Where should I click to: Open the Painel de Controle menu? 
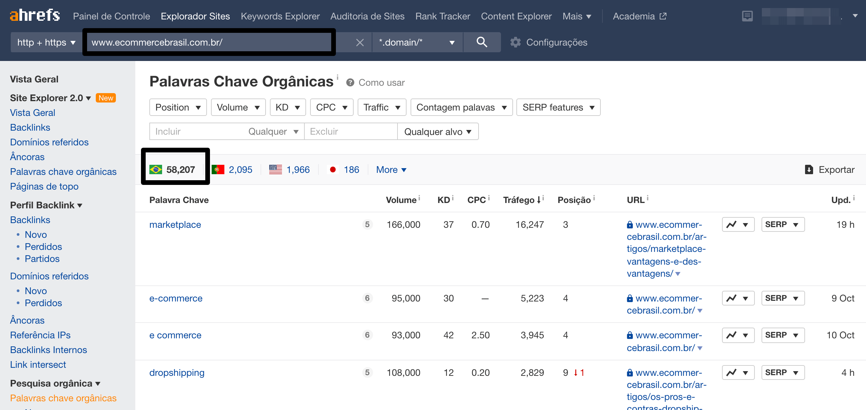tap(111, 16)
